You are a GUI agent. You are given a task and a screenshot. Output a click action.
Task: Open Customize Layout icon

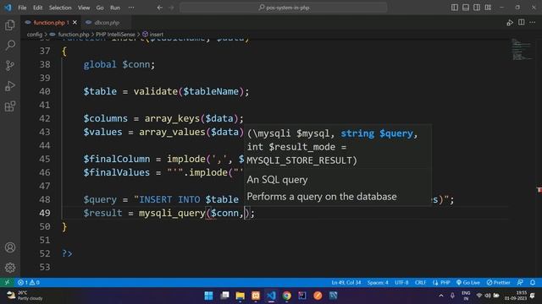pos(488,8)
